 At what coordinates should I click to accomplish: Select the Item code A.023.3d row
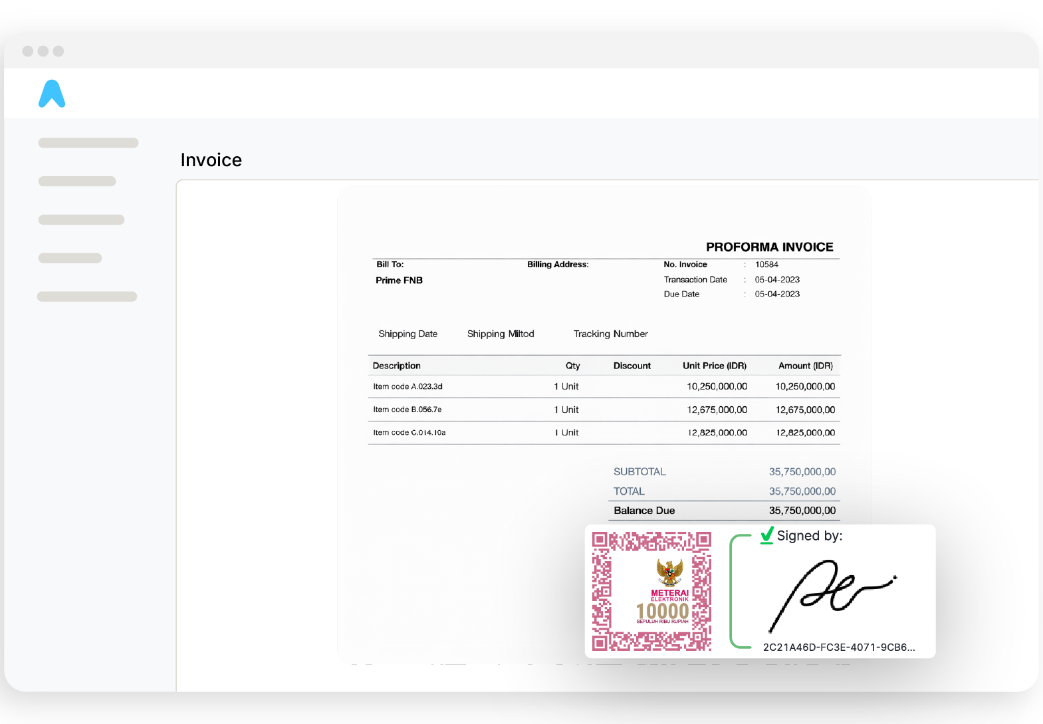click(407, 386)
